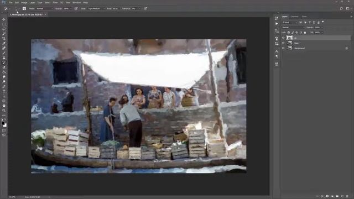
Task: Open the History panel icon
Action: (277, 18)
